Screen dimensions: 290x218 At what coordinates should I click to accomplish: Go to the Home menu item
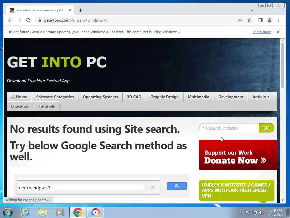19,97
